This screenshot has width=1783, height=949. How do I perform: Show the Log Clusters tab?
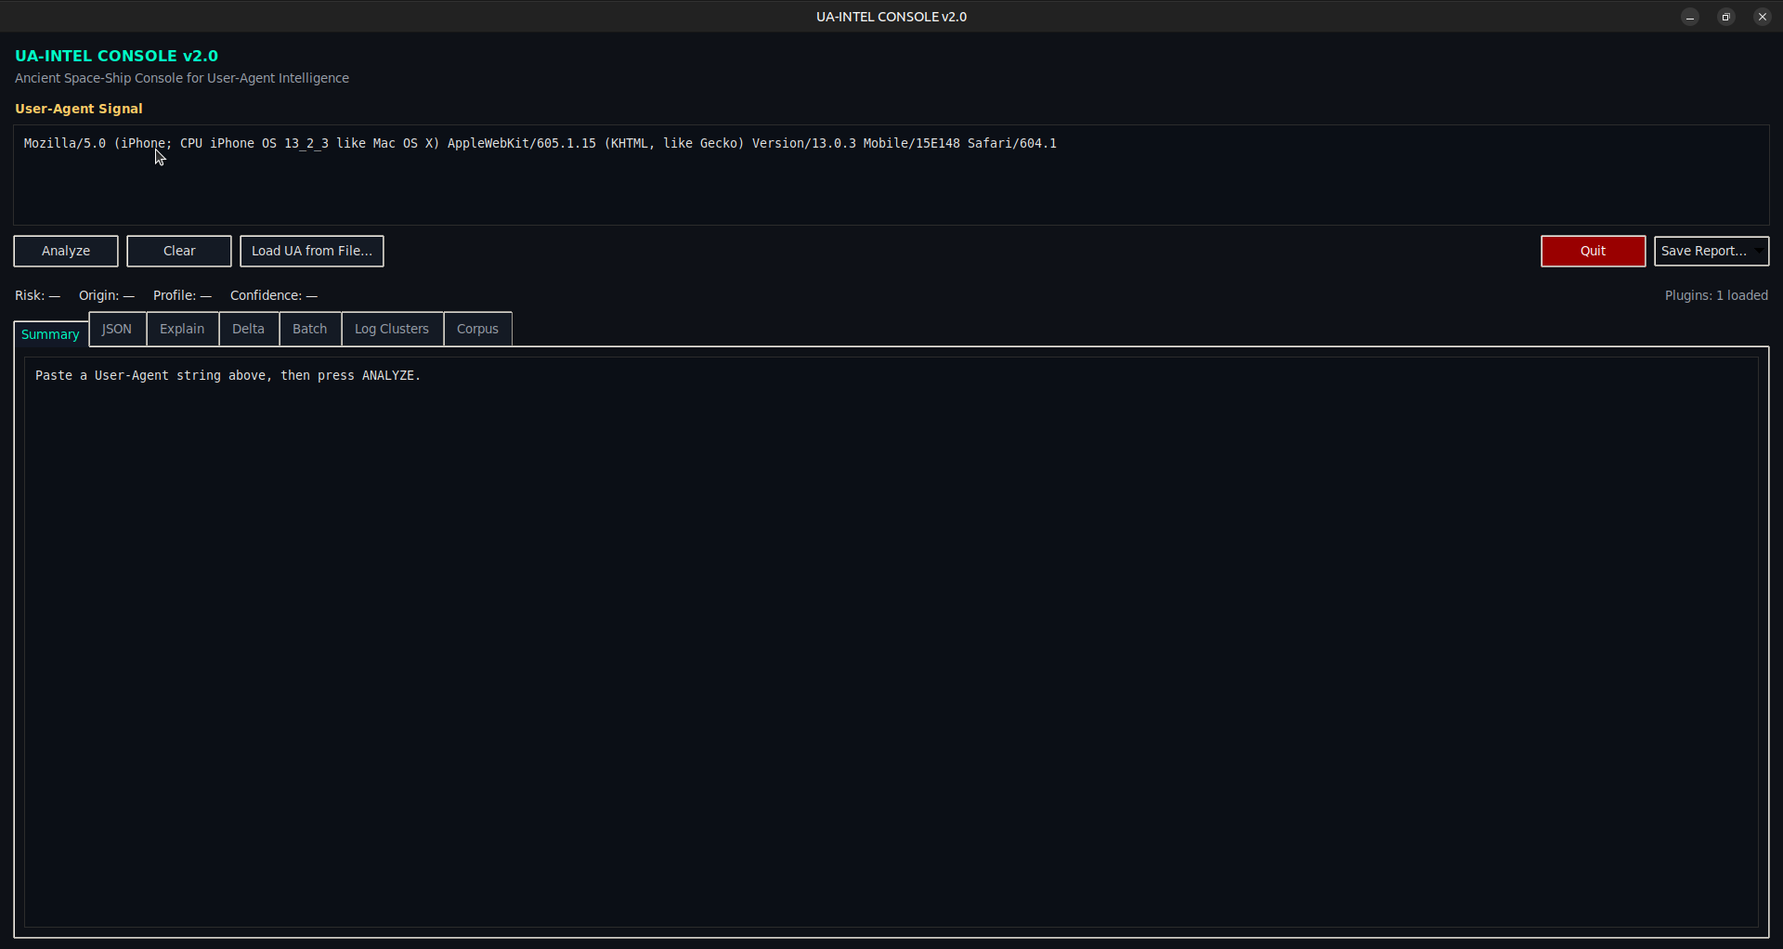point(392,329)
